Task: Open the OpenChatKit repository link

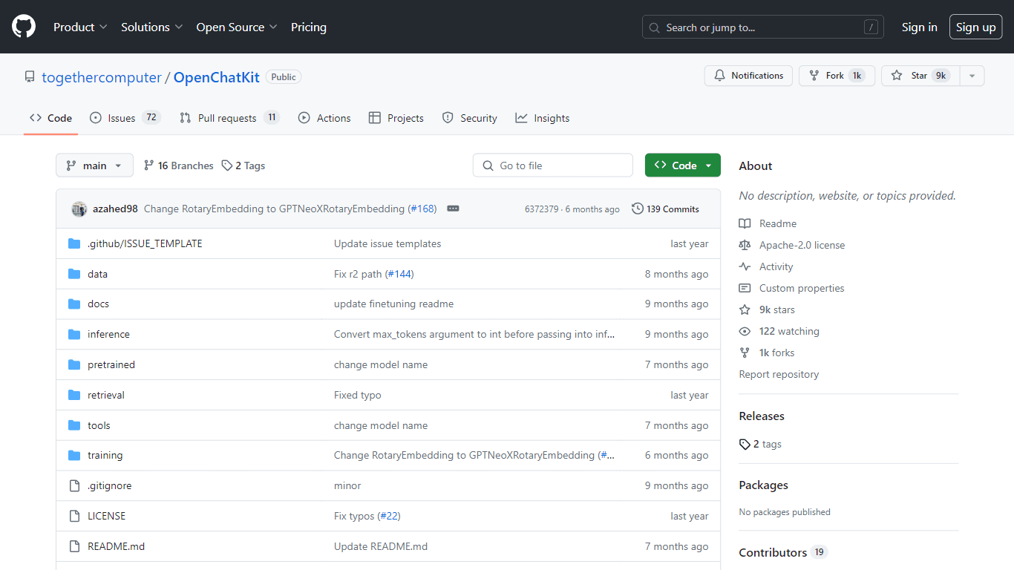Action: coord(217,77)
